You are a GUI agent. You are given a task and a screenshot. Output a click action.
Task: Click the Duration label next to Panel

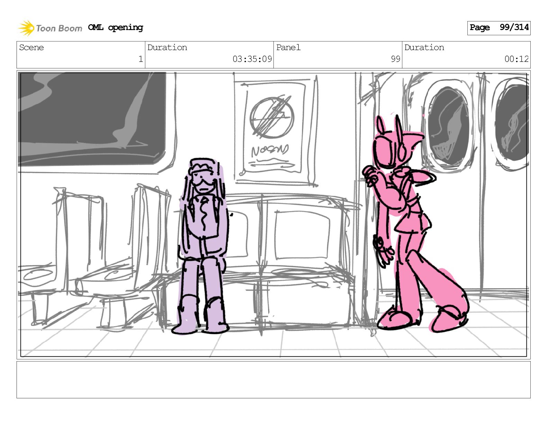tap(424, 48)
